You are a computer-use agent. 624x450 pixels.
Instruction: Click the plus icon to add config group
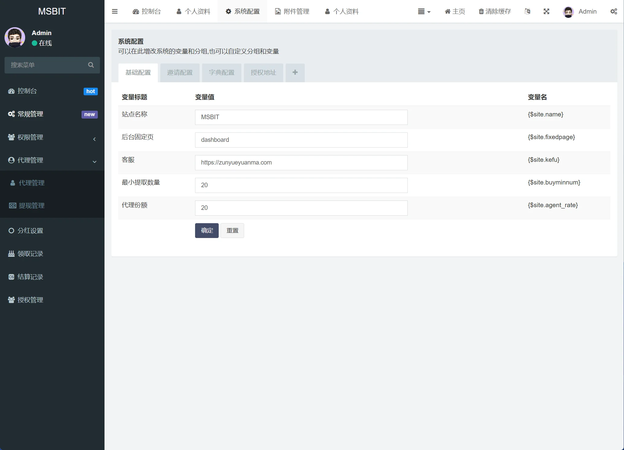coord(295,73)
